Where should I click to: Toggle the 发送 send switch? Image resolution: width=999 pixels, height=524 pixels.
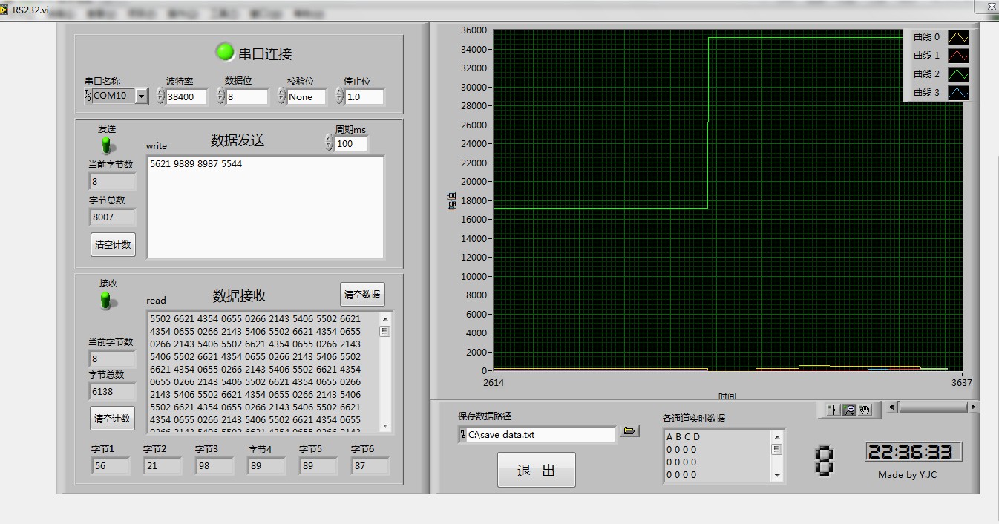107,144
